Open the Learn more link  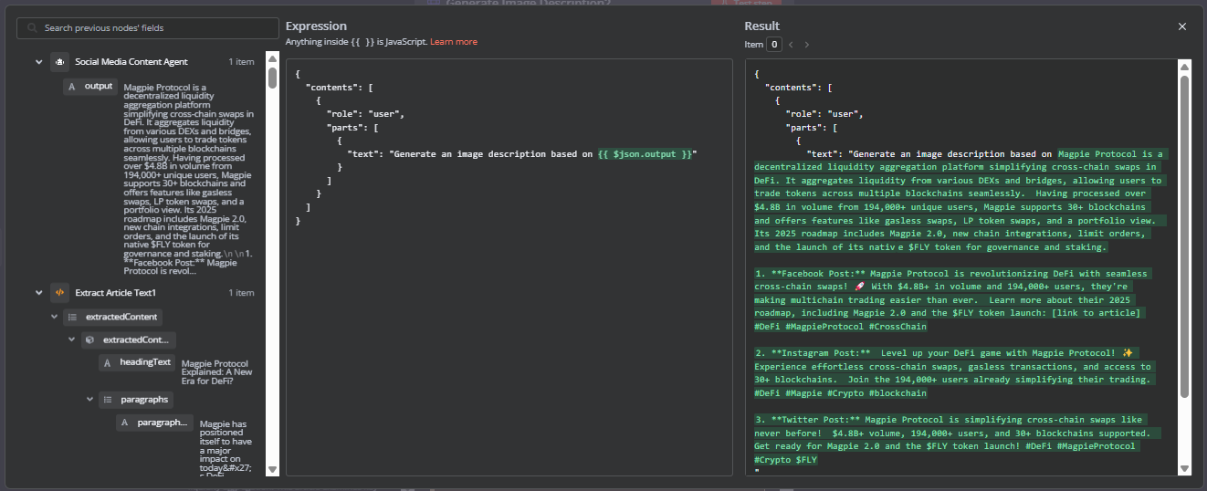(x=454, y=42)
